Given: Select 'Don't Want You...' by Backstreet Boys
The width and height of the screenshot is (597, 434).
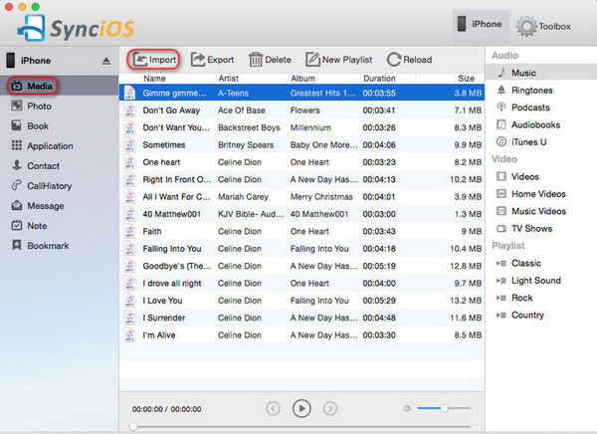Looking at the screenshot, I should tap(301, 127).
